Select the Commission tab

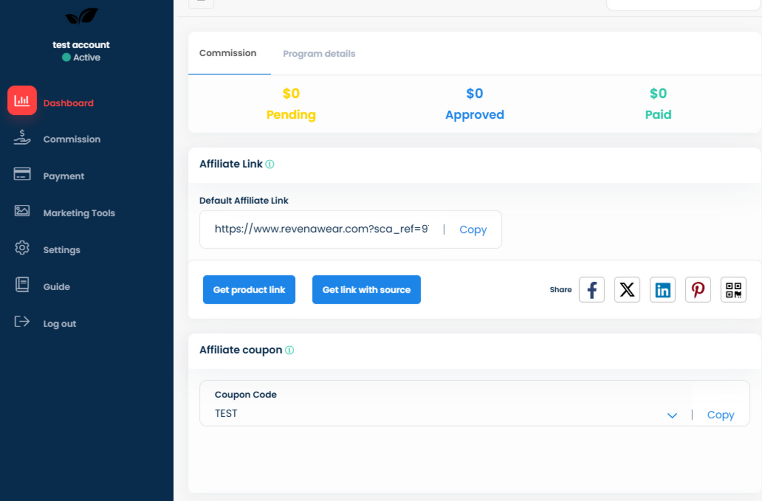coord(228,53)
